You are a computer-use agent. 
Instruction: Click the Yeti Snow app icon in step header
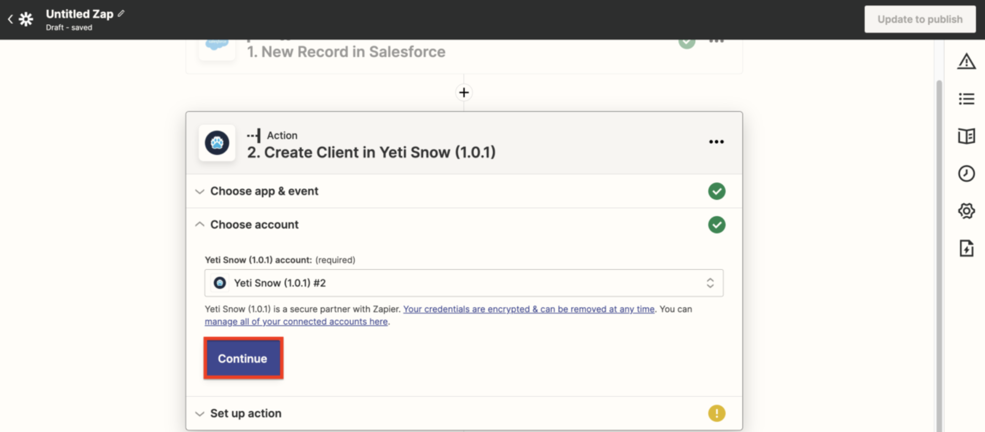pos(217,143)
